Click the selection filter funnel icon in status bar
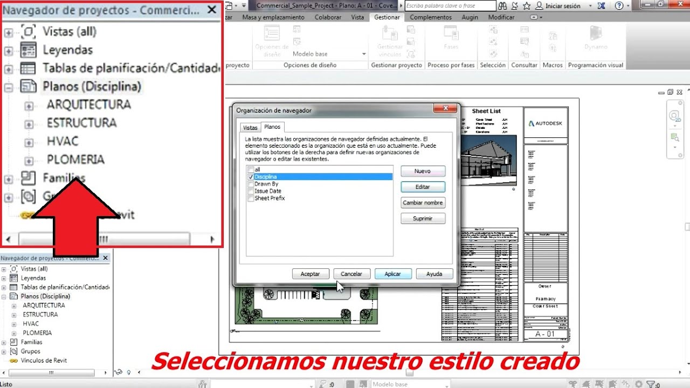Image resolution: width=690 pixels, height=388 pixels. (651, 384)
